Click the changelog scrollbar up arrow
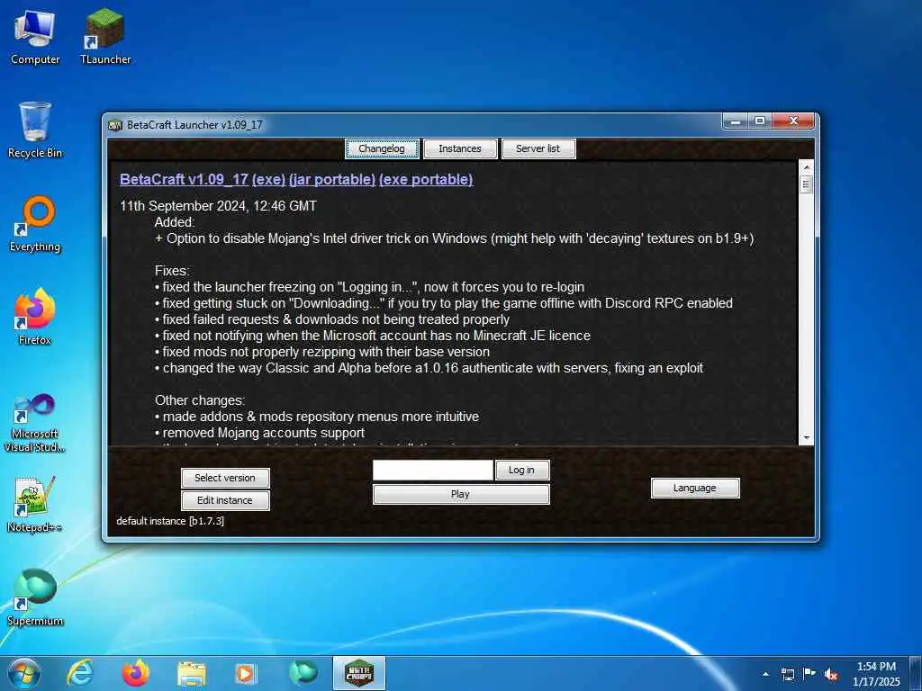 click(806, 167)
